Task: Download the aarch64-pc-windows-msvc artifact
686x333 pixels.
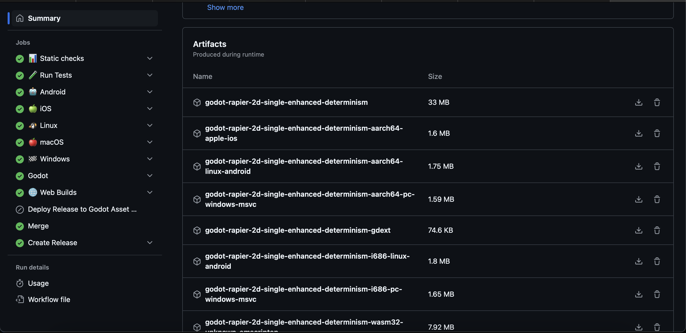Action: 639,199
